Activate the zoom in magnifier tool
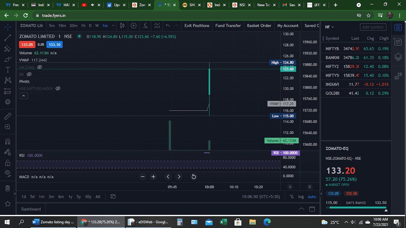The height and width of the screenshot is (228, 406). 8,127
